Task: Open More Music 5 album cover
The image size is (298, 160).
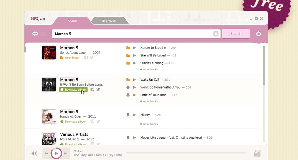Action: [49, 139]
